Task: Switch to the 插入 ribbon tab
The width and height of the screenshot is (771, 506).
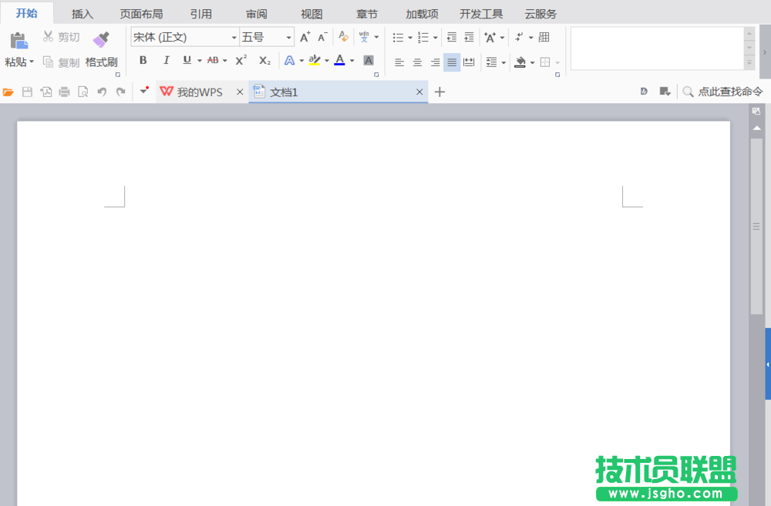Action: click(82, 13)
